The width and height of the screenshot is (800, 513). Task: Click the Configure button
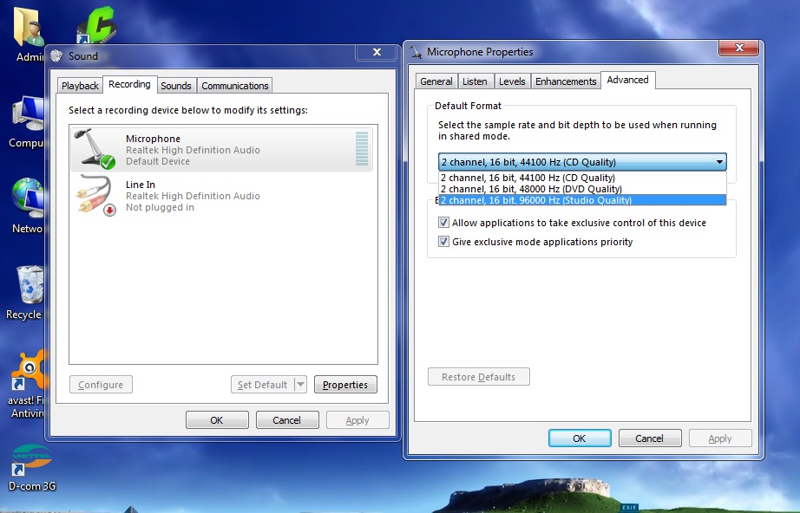tap(101, 385)
